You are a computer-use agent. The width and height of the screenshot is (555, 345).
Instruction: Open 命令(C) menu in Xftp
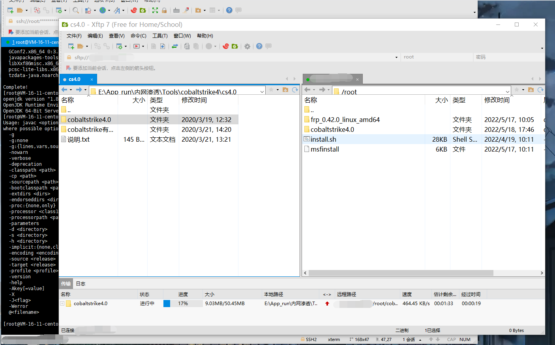(139, 36)
